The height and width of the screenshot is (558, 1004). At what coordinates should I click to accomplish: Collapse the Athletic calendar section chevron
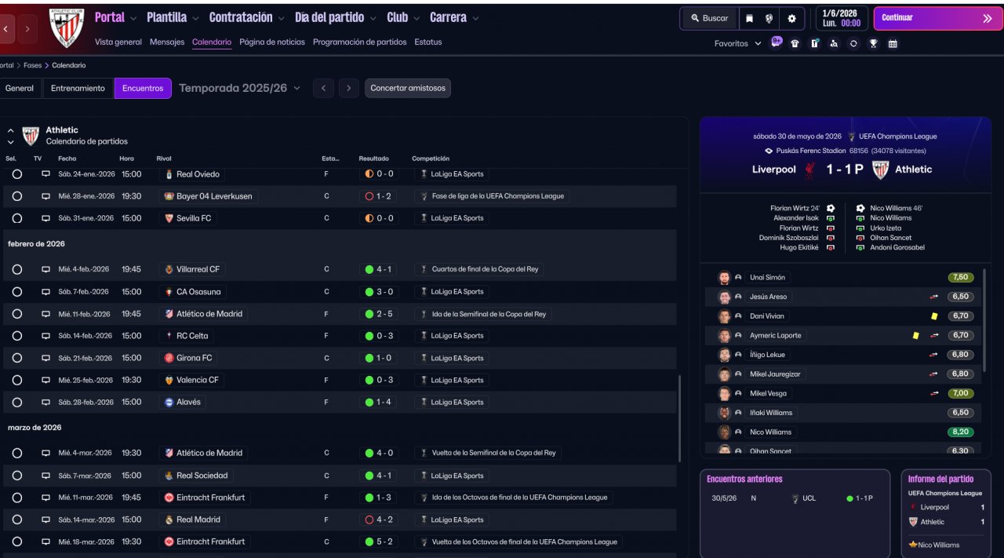click(11, 130)
